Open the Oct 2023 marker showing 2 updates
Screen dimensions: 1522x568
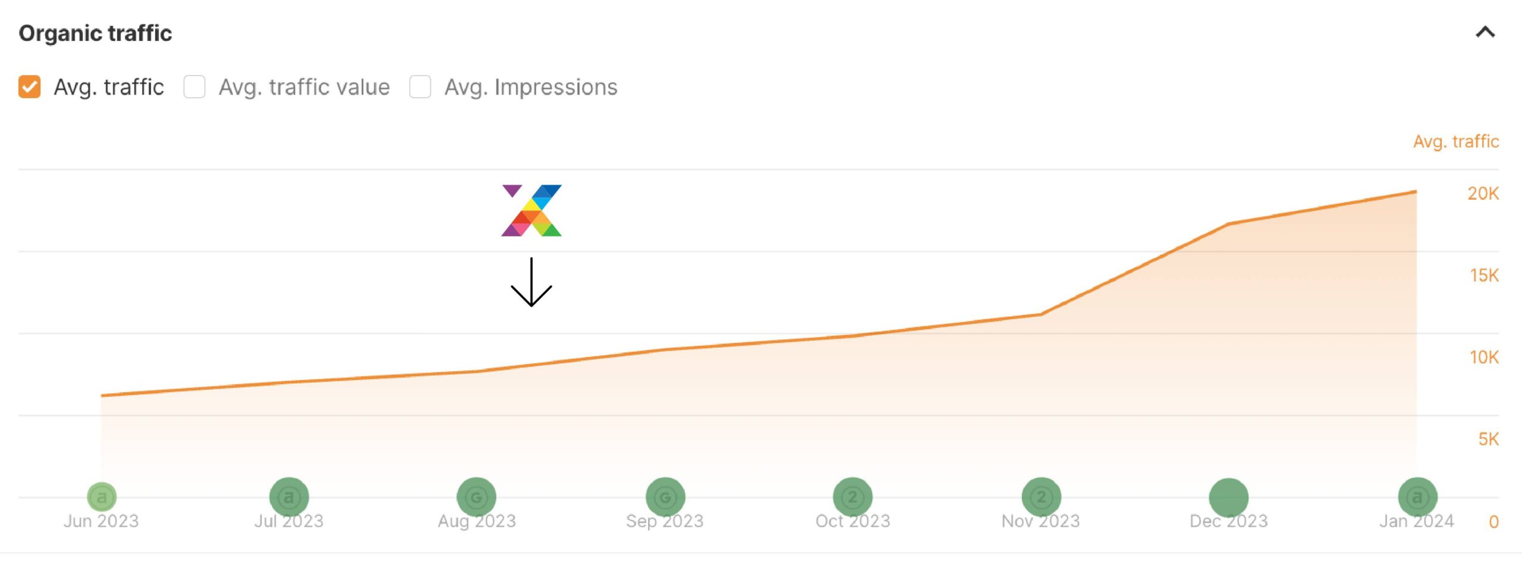pos(853,497)
